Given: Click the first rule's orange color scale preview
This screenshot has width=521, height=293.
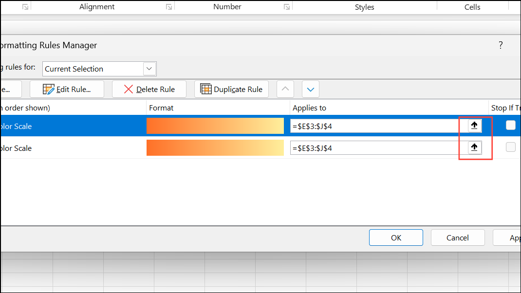Looking at the screenshot, I should (215, 125).
